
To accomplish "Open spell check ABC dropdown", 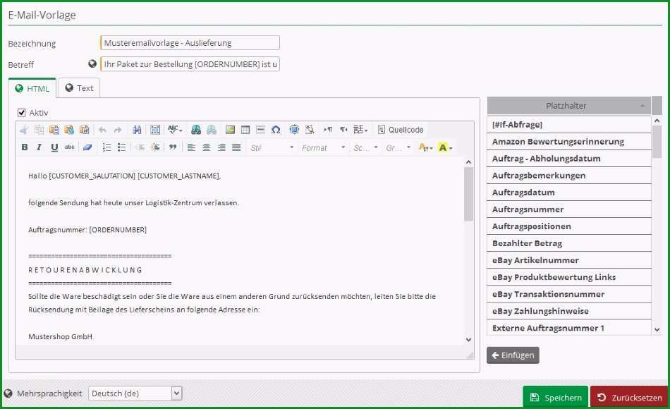I will [175, 130].
